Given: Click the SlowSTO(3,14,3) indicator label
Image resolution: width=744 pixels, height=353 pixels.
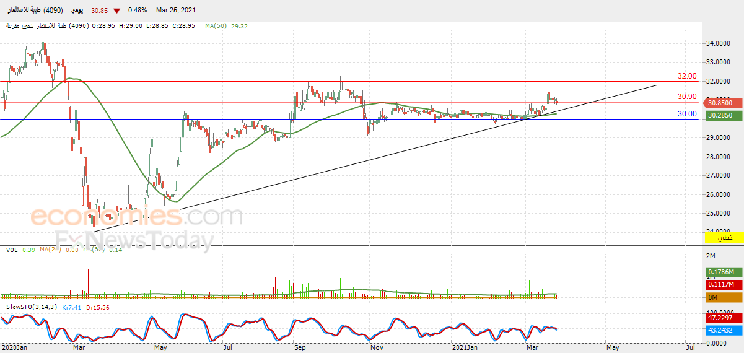Looking at the screenshot, I should [x=30, y=307].
